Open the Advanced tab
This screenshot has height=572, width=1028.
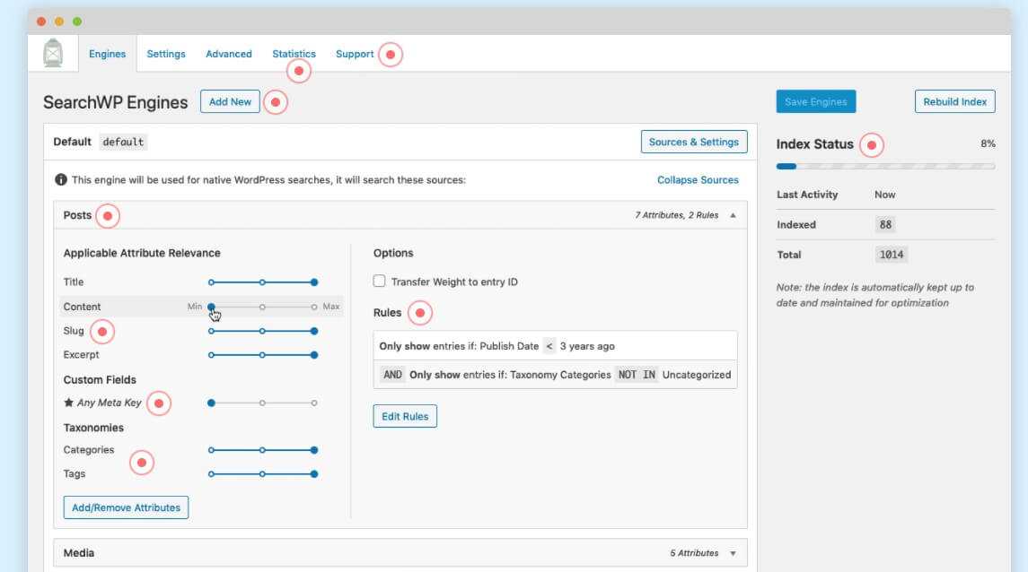[229, 54]
